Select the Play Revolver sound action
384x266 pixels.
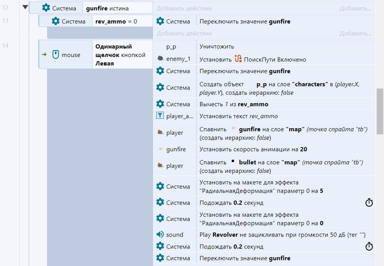point(274,234)
